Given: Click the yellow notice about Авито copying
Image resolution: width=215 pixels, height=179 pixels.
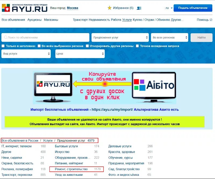Looking at the screenshot, I should 105,122.
